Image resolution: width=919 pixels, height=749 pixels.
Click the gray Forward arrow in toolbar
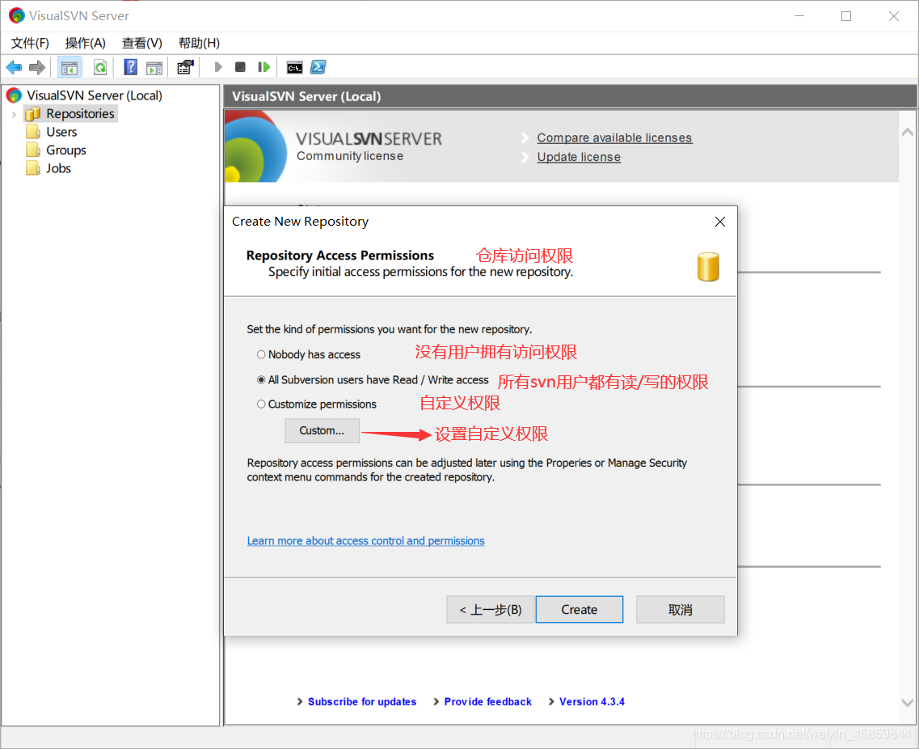(x=37, y=67)
